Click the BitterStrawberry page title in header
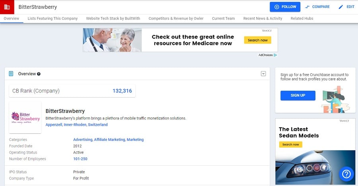The image size is (358, 186). coord(38,7)
